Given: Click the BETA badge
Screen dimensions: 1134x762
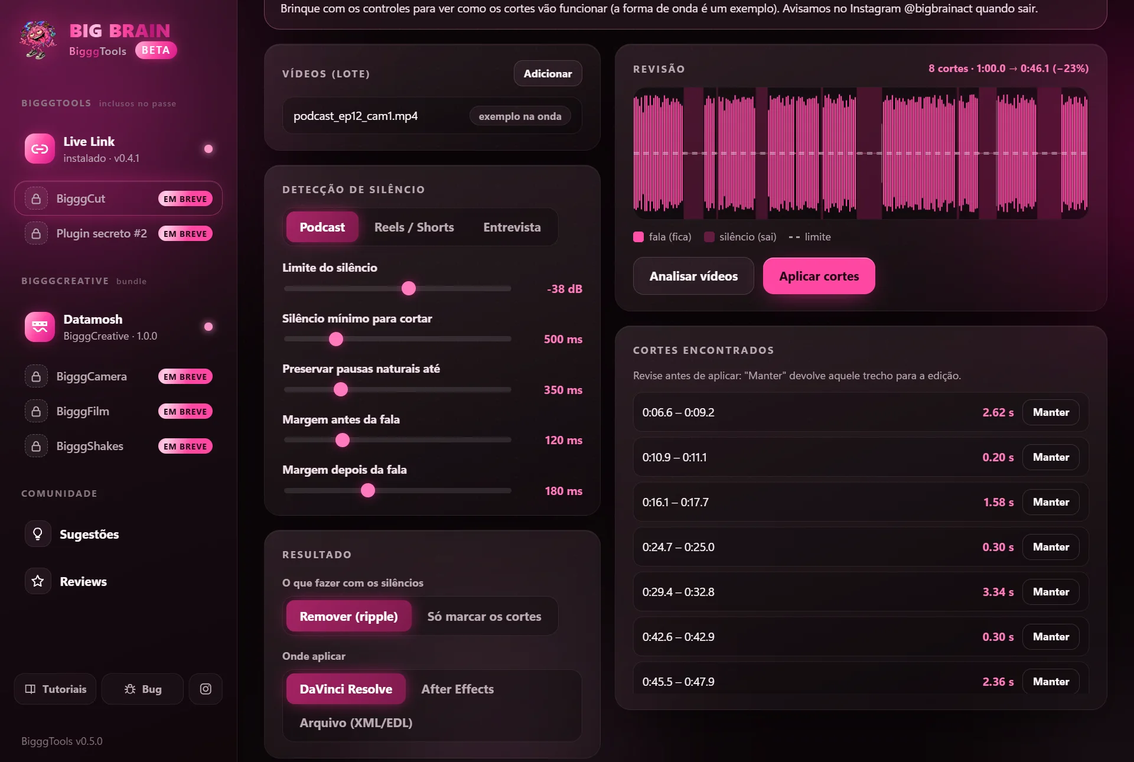Looking at the screenshot, I should click(x=156, y=50).
